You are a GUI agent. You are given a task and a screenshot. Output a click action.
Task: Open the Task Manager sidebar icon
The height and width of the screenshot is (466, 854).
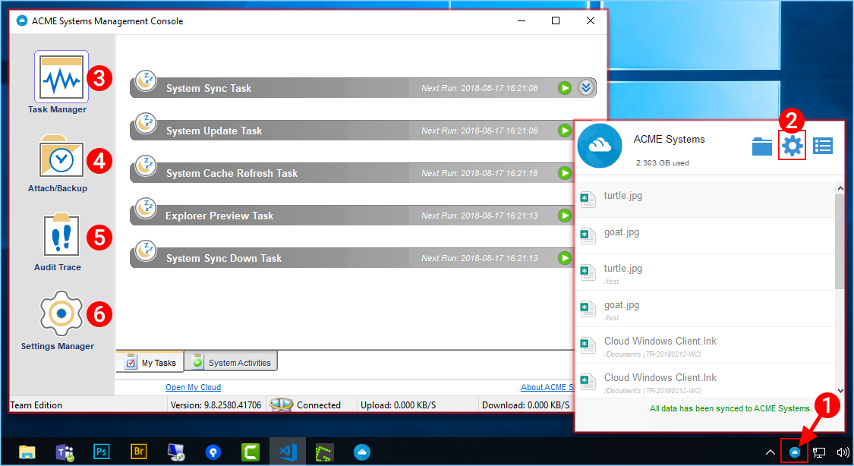click(61, 77)
